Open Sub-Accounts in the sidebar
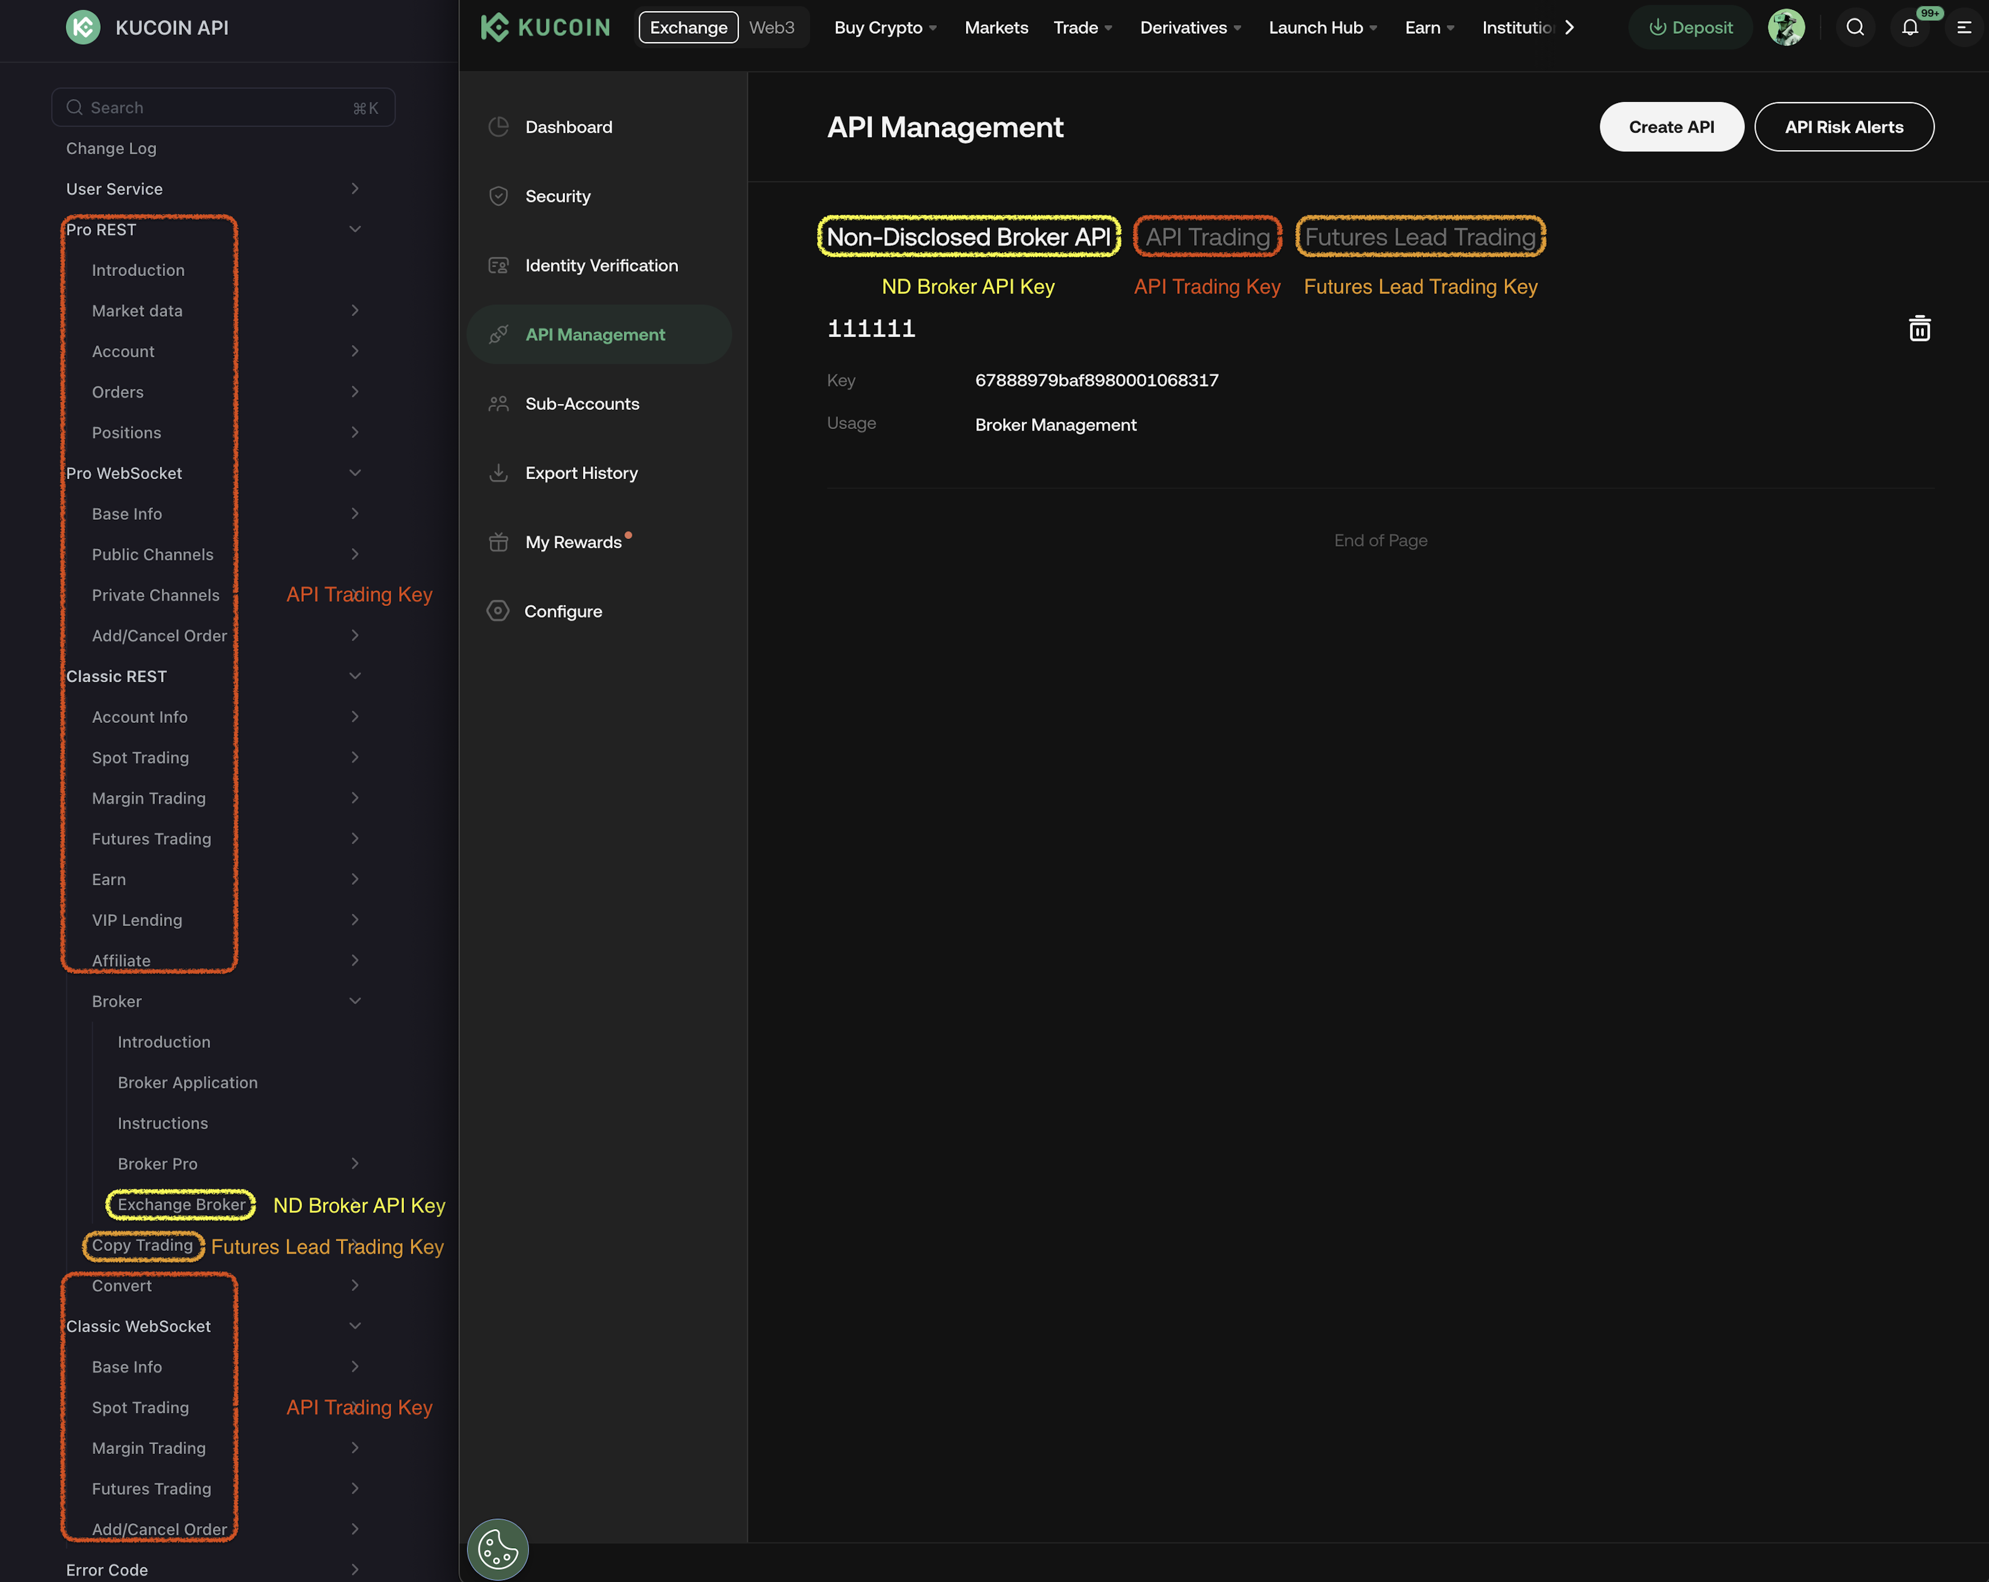This screenshot has height=1582, width=1989. point(582,403)
